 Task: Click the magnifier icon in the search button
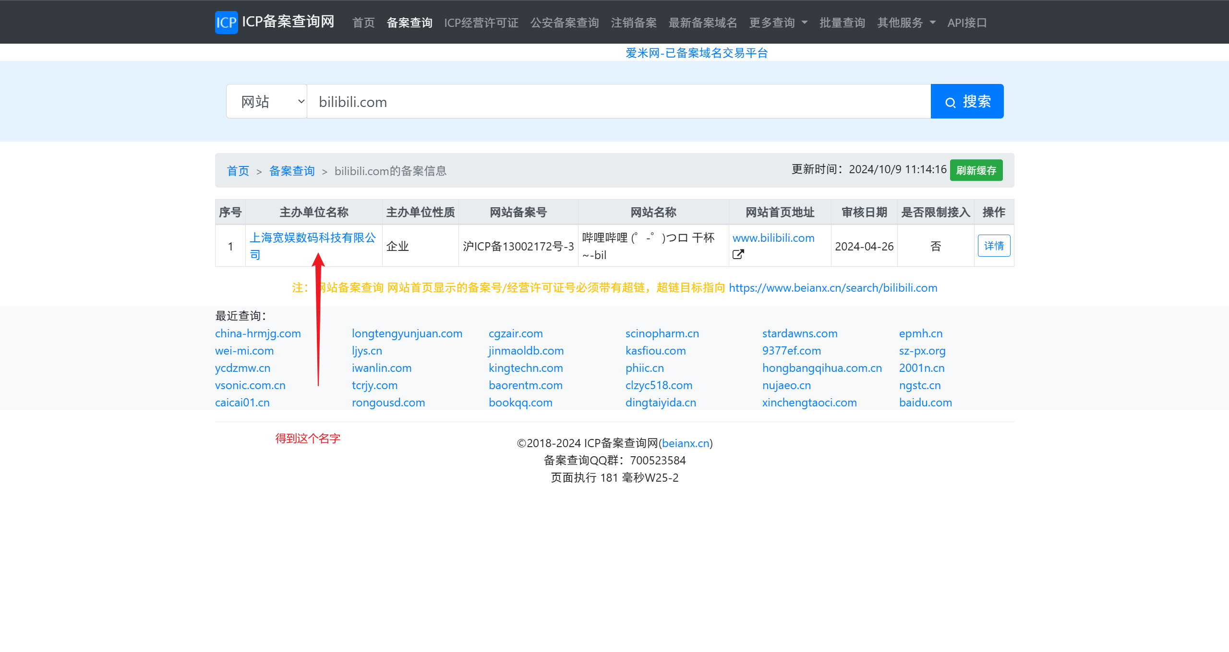click(x=951, y=102)
